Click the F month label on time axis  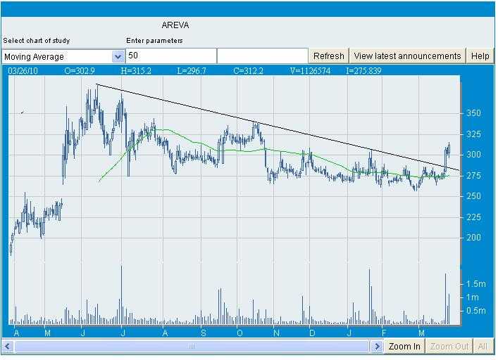point(384,333)
